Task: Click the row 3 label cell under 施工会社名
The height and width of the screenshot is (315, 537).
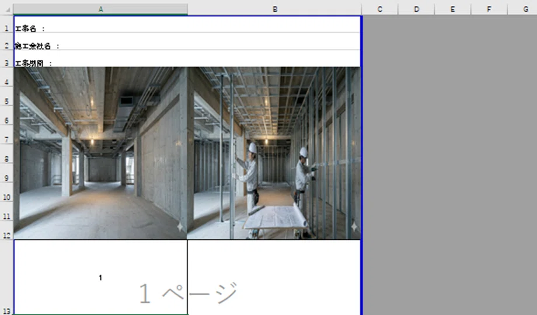Action: (x=187, y=59)
